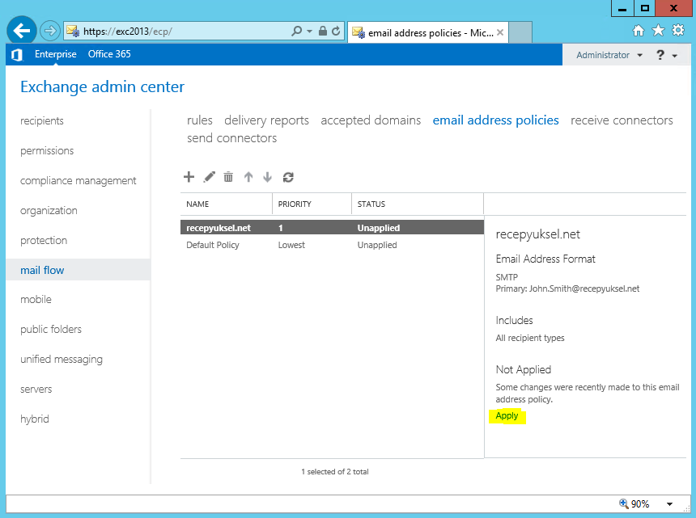The width and height of the screenshot is (696, 518).
Task: Click the delete trash can icon
Action: pyautogui.click(x=228, y=177)
